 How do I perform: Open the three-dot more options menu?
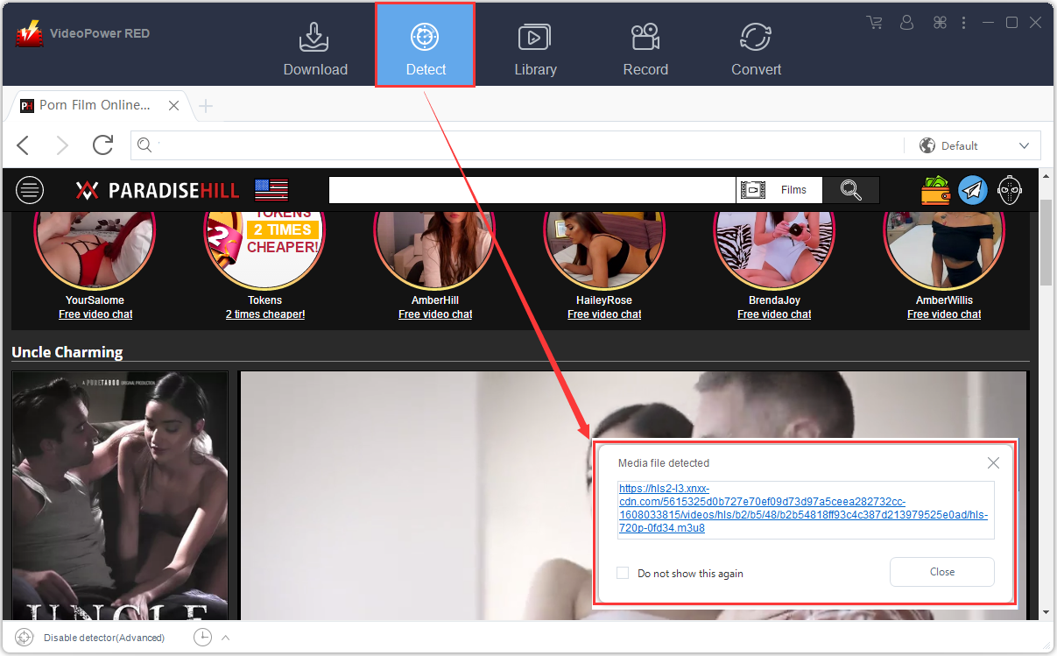pyautogui.click(x=964, y=23)
